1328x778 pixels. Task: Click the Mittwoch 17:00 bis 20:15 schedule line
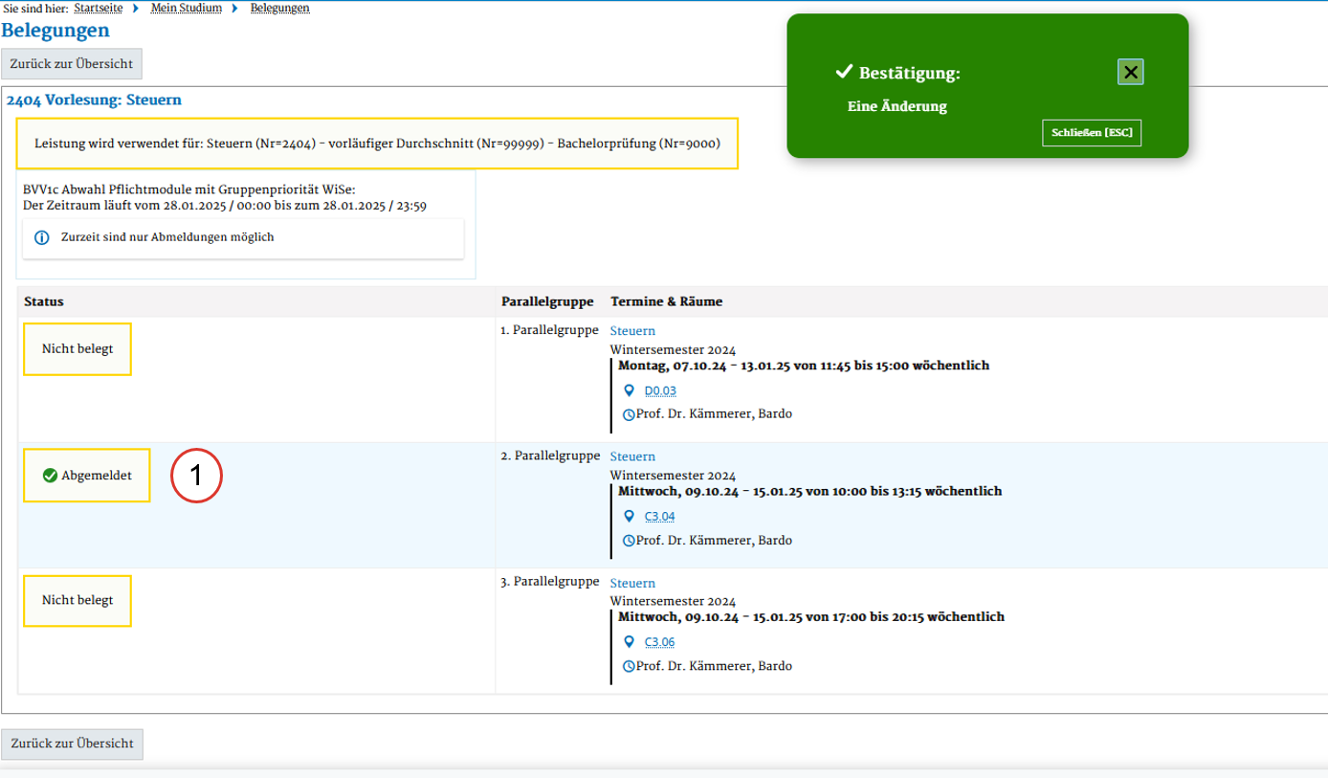tap(811, 617)
